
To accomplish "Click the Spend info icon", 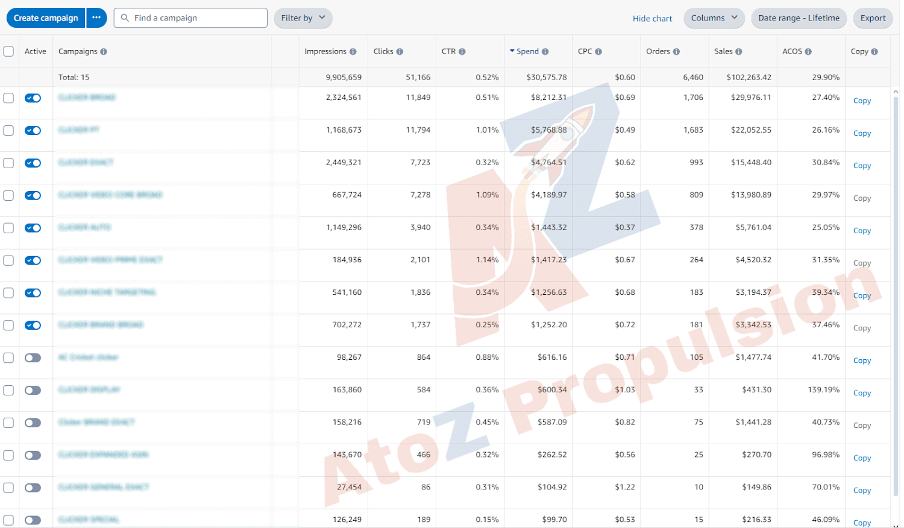I will coord(545,52).
